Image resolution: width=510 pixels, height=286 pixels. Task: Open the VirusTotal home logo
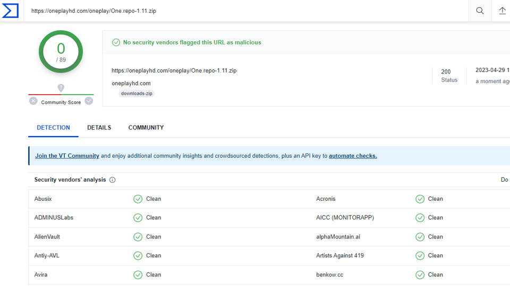click(11, 11)
